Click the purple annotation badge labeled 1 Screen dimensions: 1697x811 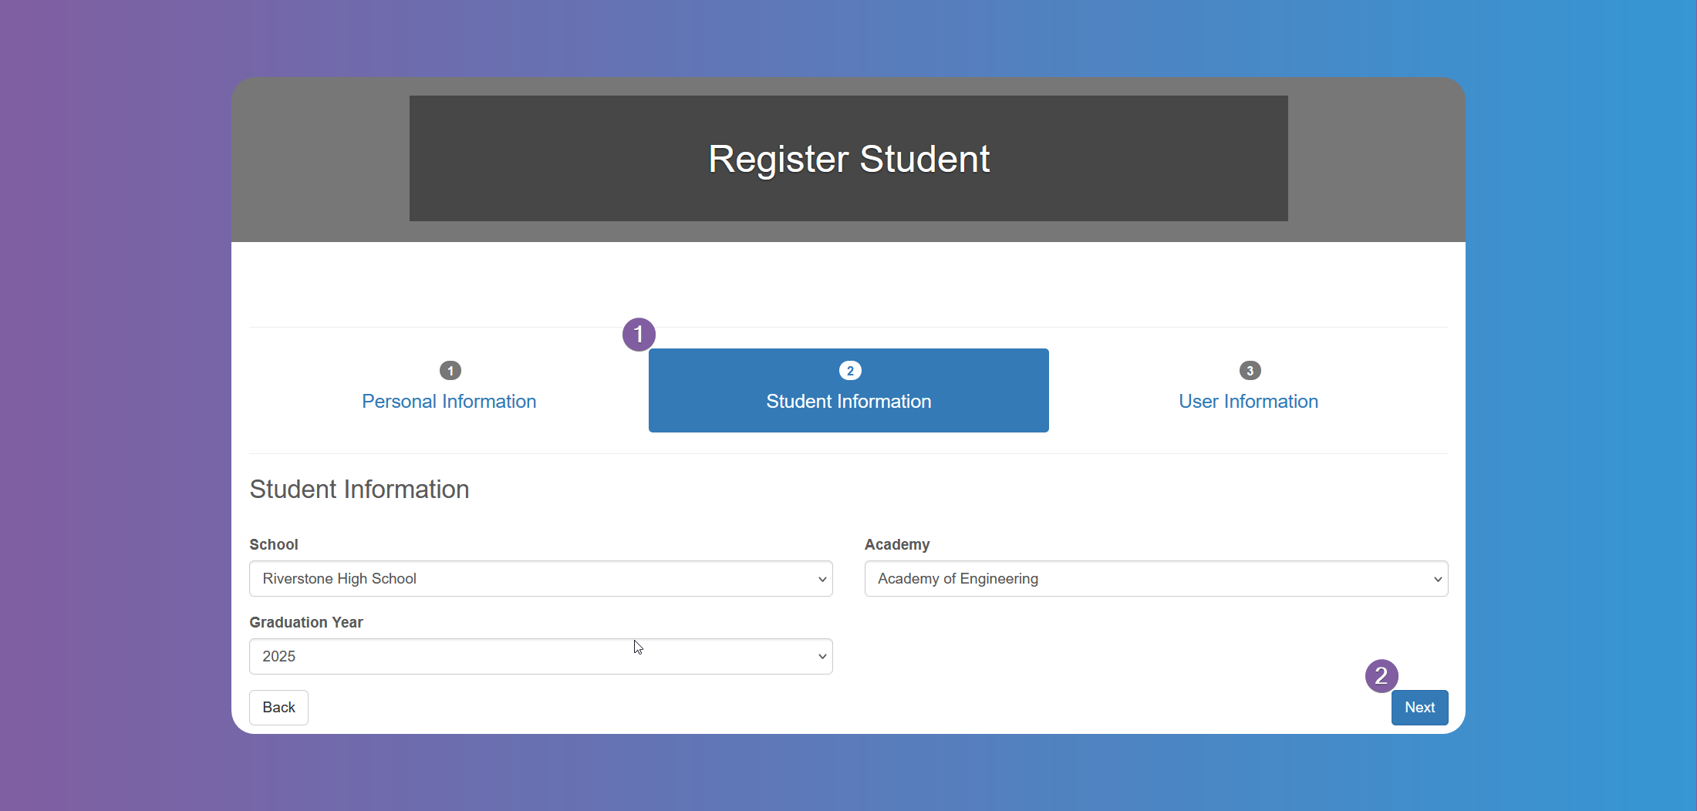[638, 335]
